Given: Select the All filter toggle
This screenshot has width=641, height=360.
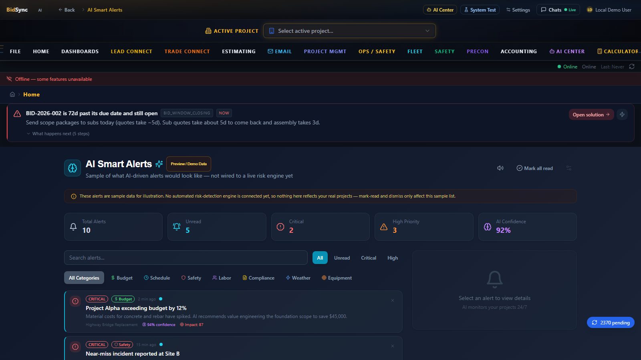Looking at the screenshot, I should [x=320, y=258].
